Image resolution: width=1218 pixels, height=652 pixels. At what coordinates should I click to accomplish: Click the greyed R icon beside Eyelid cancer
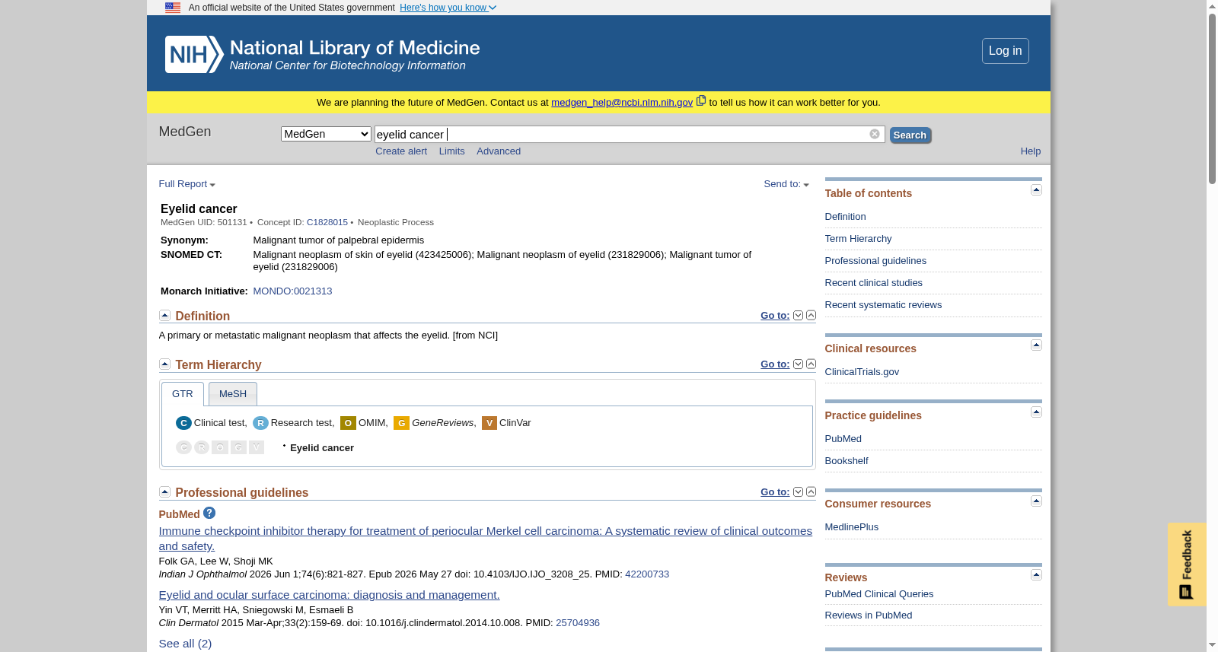click(x=202, y=447)
